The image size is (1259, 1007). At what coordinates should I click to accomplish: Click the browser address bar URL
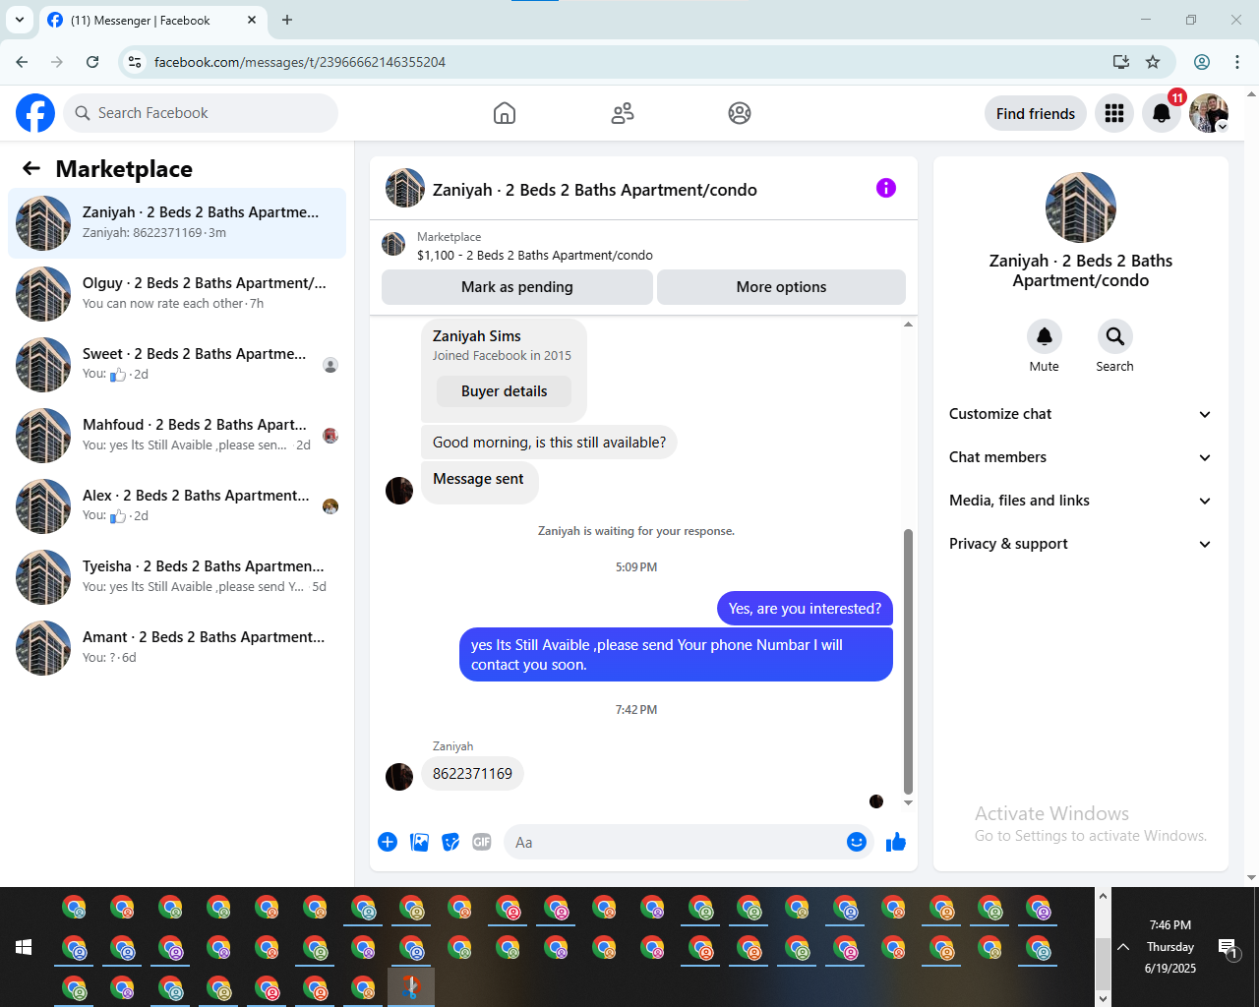click(300, 62)
